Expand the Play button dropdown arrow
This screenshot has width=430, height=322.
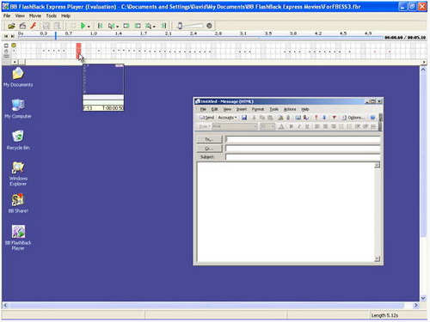(89, 27)
